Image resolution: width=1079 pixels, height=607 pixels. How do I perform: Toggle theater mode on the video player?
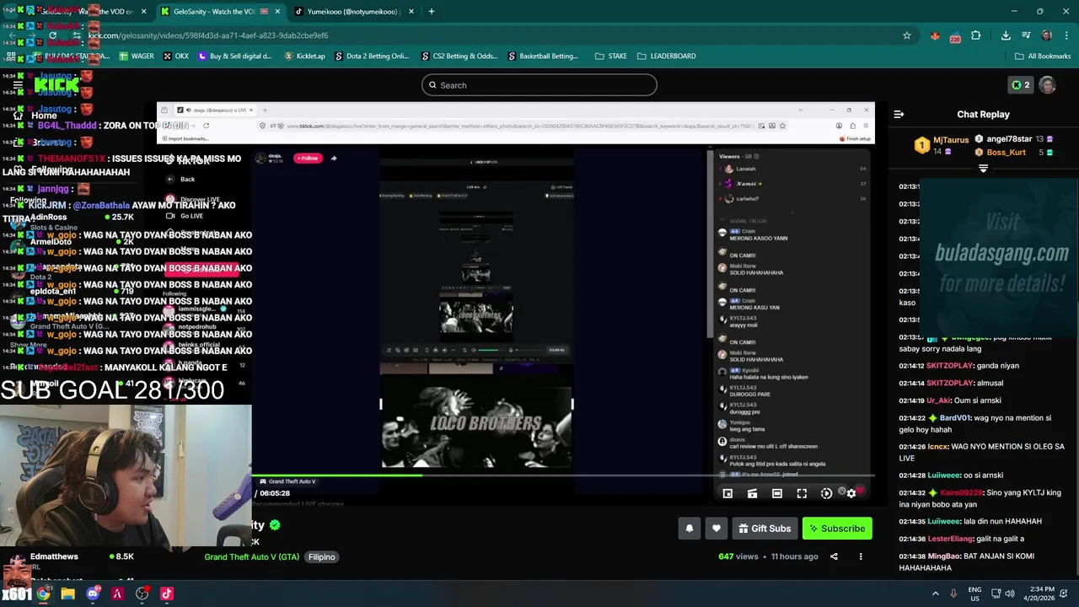[x=776, y=493]
